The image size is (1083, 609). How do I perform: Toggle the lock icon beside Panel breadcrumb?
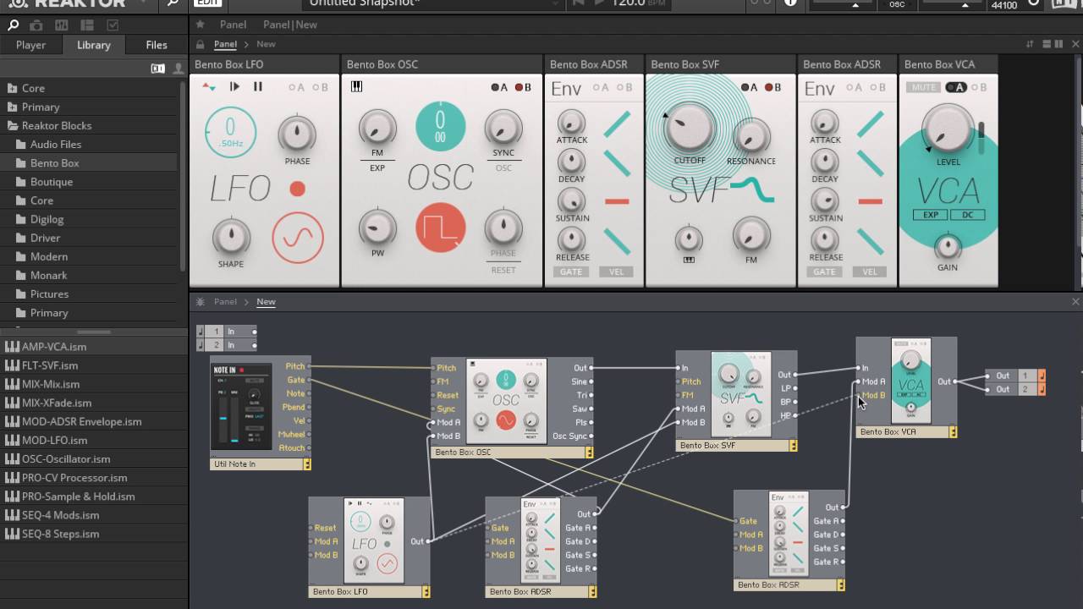tap(201, 44)
